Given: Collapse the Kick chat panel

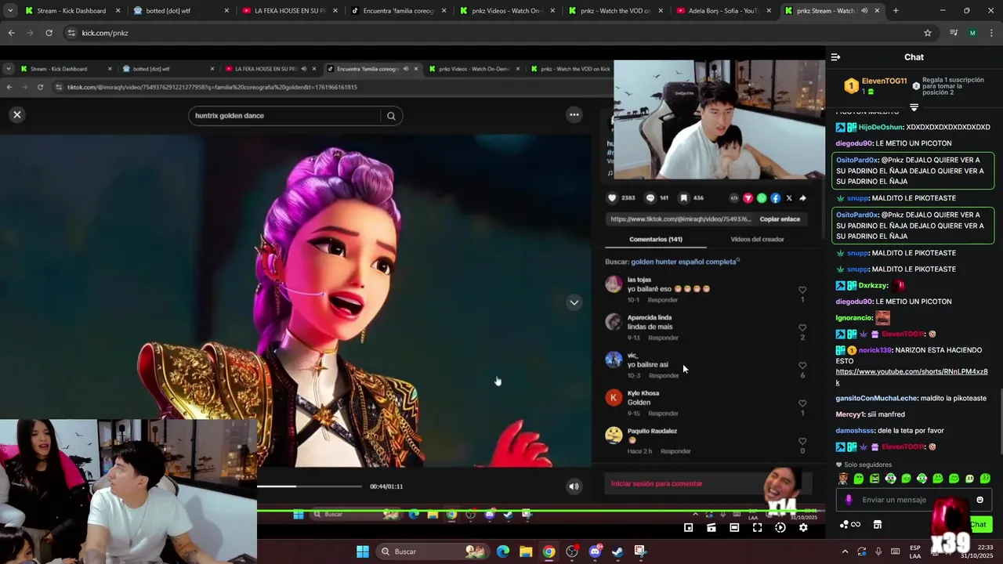Looking at the screenshot, I should coord(835,57).
